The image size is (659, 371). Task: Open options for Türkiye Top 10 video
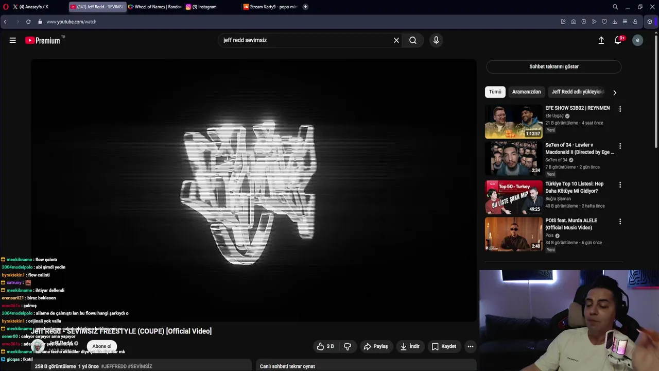click(620, 185)
